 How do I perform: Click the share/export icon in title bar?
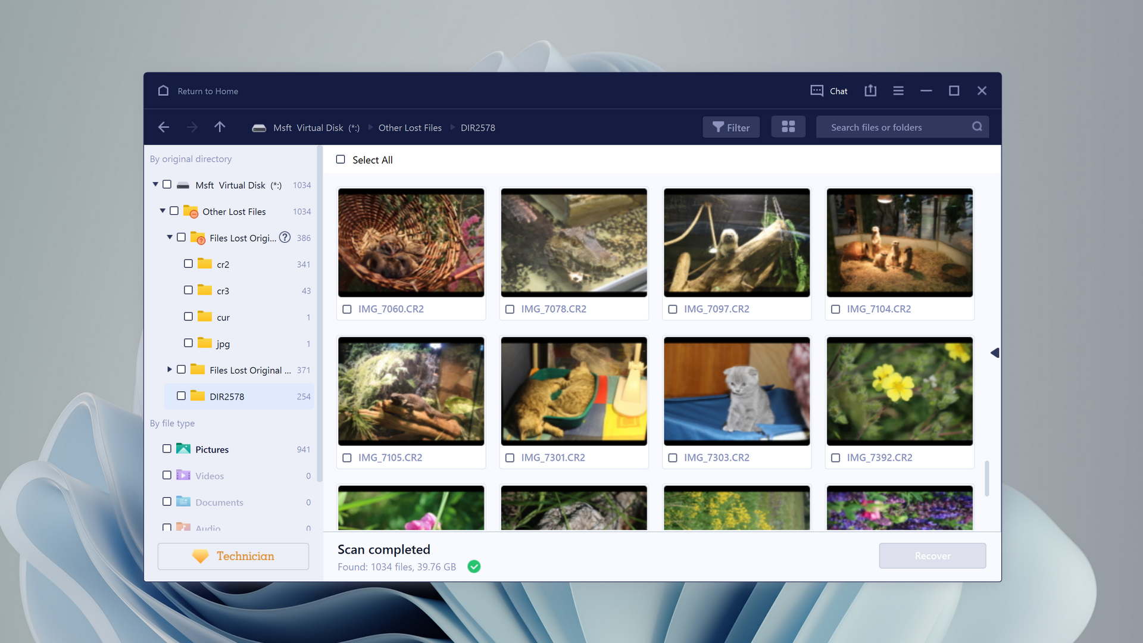870,90
